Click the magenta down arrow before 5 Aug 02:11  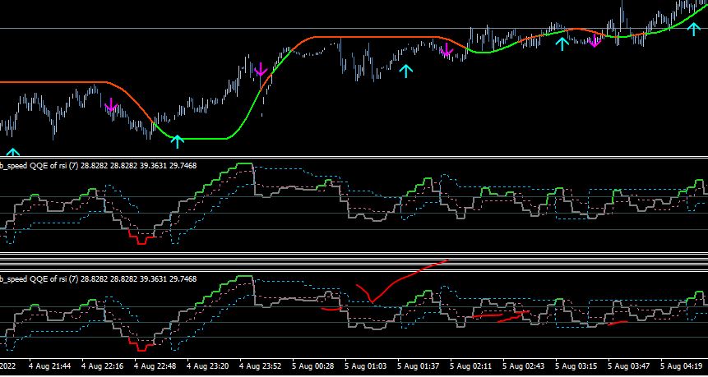click(x=447, y=50)
